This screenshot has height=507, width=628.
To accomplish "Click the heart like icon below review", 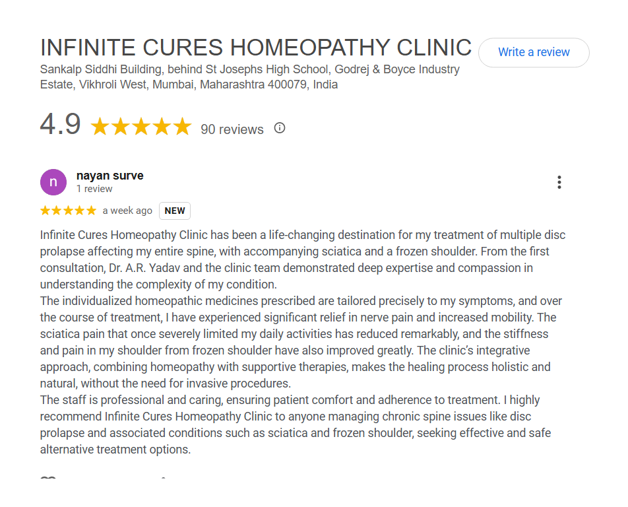I will [x=48, y=479].
